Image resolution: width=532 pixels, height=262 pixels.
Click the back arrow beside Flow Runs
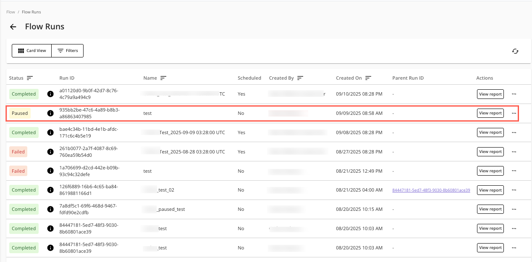point(13,27)
